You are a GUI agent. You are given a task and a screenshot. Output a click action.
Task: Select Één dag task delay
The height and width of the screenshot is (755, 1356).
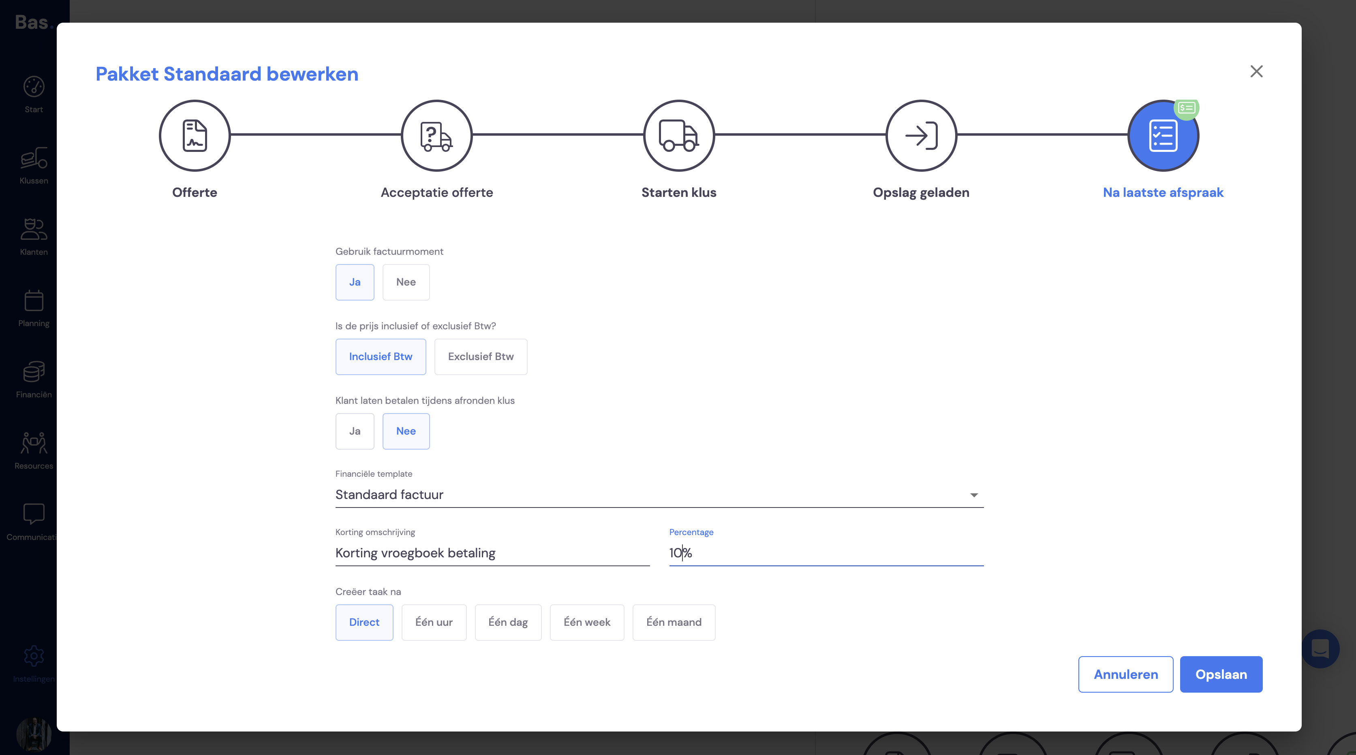(508, 622)
